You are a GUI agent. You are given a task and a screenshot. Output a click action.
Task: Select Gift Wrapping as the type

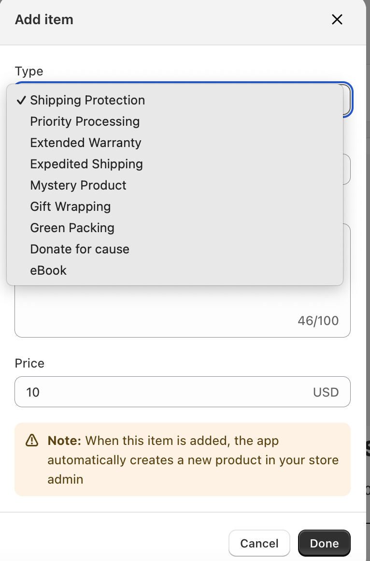(71, 207)
